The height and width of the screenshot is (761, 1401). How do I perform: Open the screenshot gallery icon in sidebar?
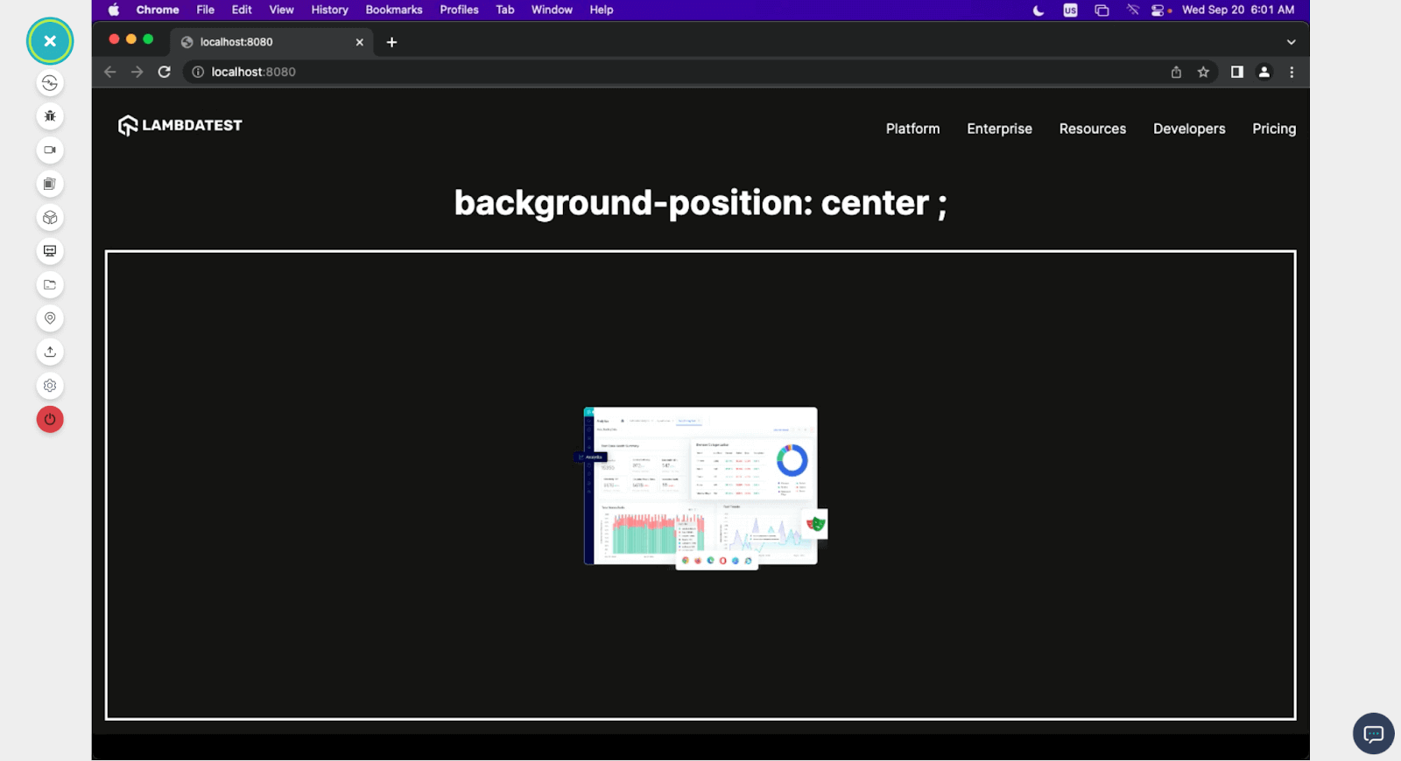(50, 184)
